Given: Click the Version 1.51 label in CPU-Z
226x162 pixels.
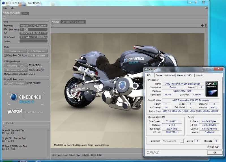Looking at the screenshot, I should [x=213, y=147].
